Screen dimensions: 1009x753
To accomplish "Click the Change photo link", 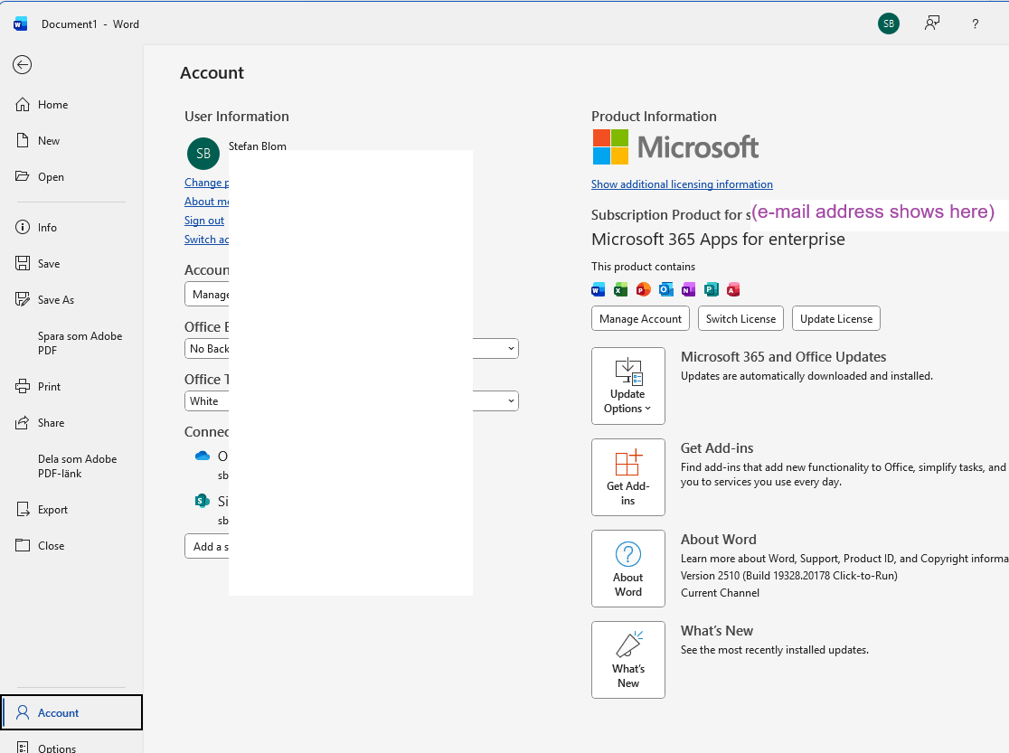I will click(x=206, y=183).
